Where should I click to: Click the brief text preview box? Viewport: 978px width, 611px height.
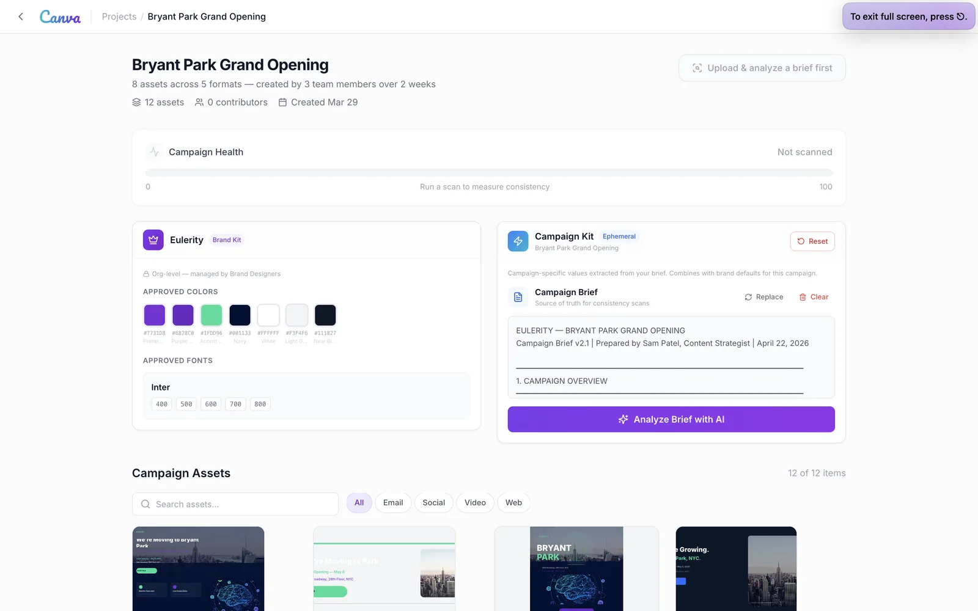[671, 357]
